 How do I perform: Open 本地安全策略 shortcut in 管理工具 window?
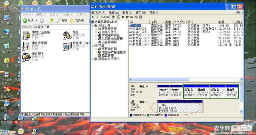point(36,35)
